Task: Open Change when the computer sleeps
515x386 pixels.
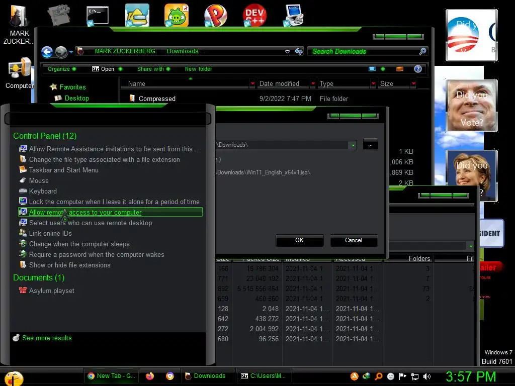Action: click(79, 244)
